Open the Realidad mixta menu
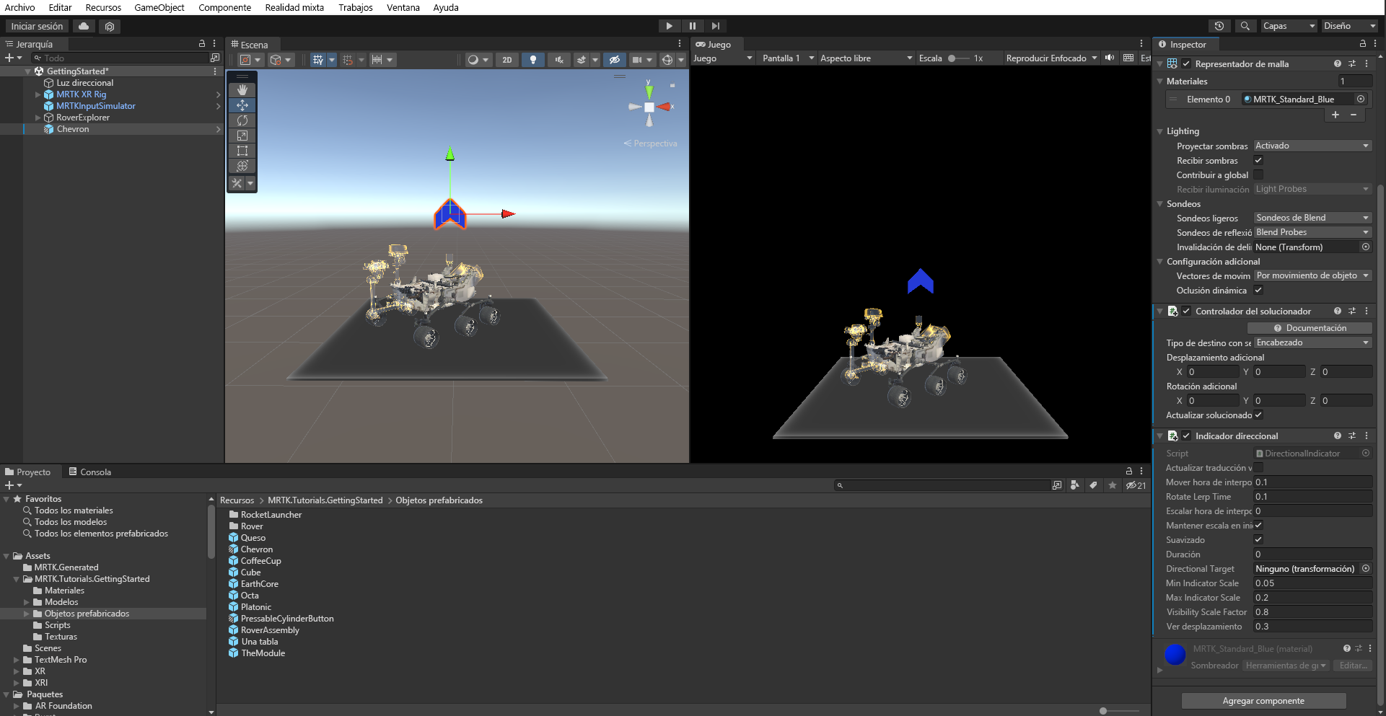This screenshot has width=1386, height=716. pyautogui.click(x=294, y=7)
